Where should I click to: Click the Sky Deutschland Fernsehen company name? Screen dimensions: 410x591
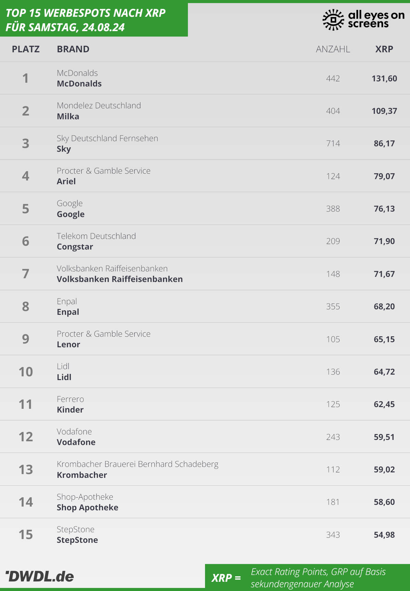(x=107, y=138)
